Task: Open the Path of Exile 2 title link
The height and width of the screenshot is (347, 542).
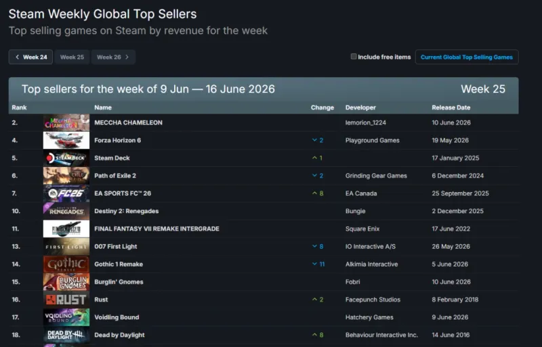Action: click(x=115, y=176)
